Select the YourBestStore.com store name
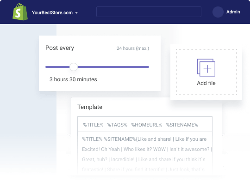Screen dimensions: 250x181 tap(52, 12)
